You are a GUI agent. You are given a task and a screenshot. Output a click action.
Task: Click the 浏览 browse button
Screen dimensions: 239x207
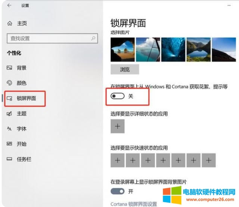tap(125, 69)
